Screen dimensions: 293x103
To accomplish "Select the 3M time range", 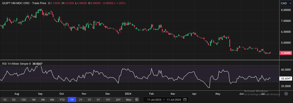I will click(43, 100).
